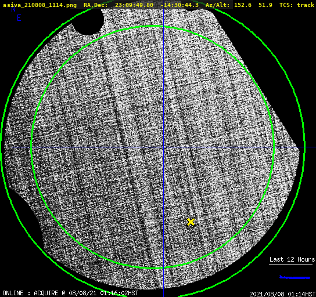Click the ACQUIRE word in status line
The width and height of the screenshot is (316, 297).
[46, 293]
